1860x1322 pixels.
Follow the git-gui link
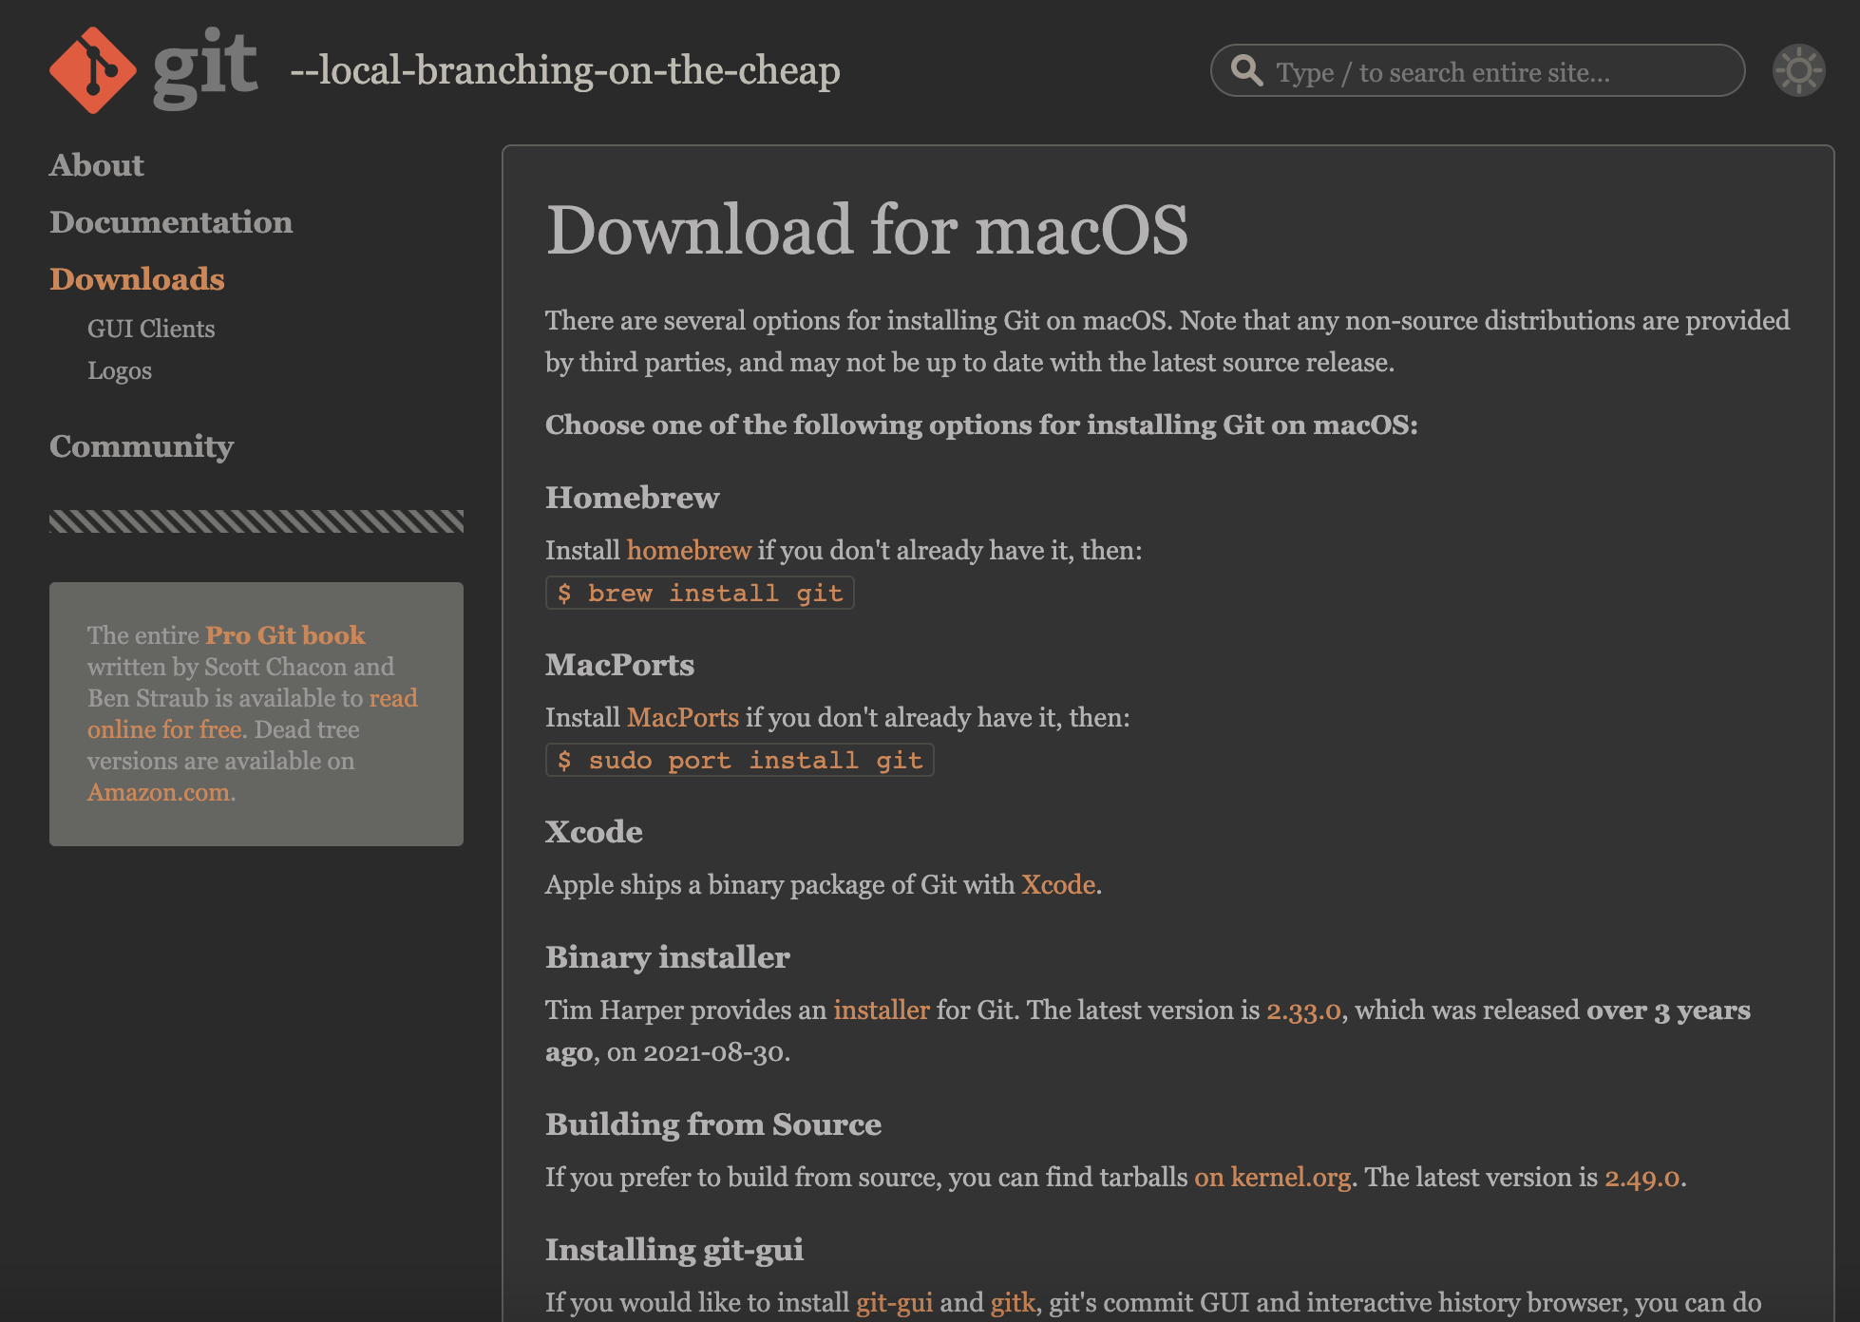click(894, 1303)
